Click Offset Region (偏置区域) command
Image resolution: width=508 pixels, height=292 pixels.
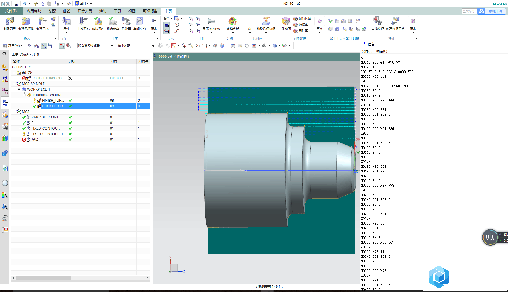coord(302,18)
